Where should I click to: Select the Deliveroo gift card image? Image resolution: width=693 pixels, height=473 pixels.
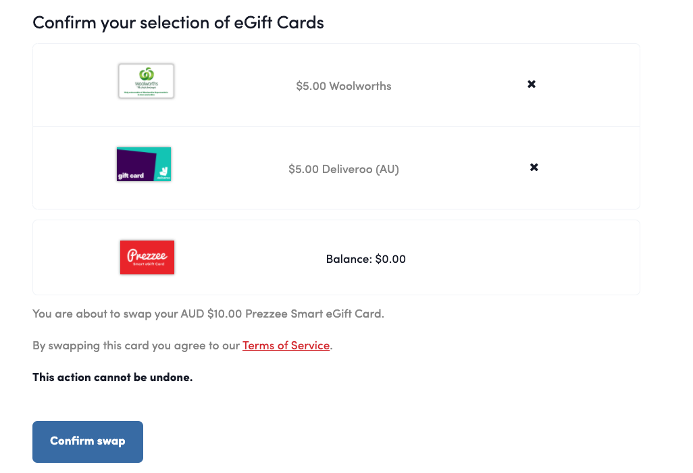point(143,164)
